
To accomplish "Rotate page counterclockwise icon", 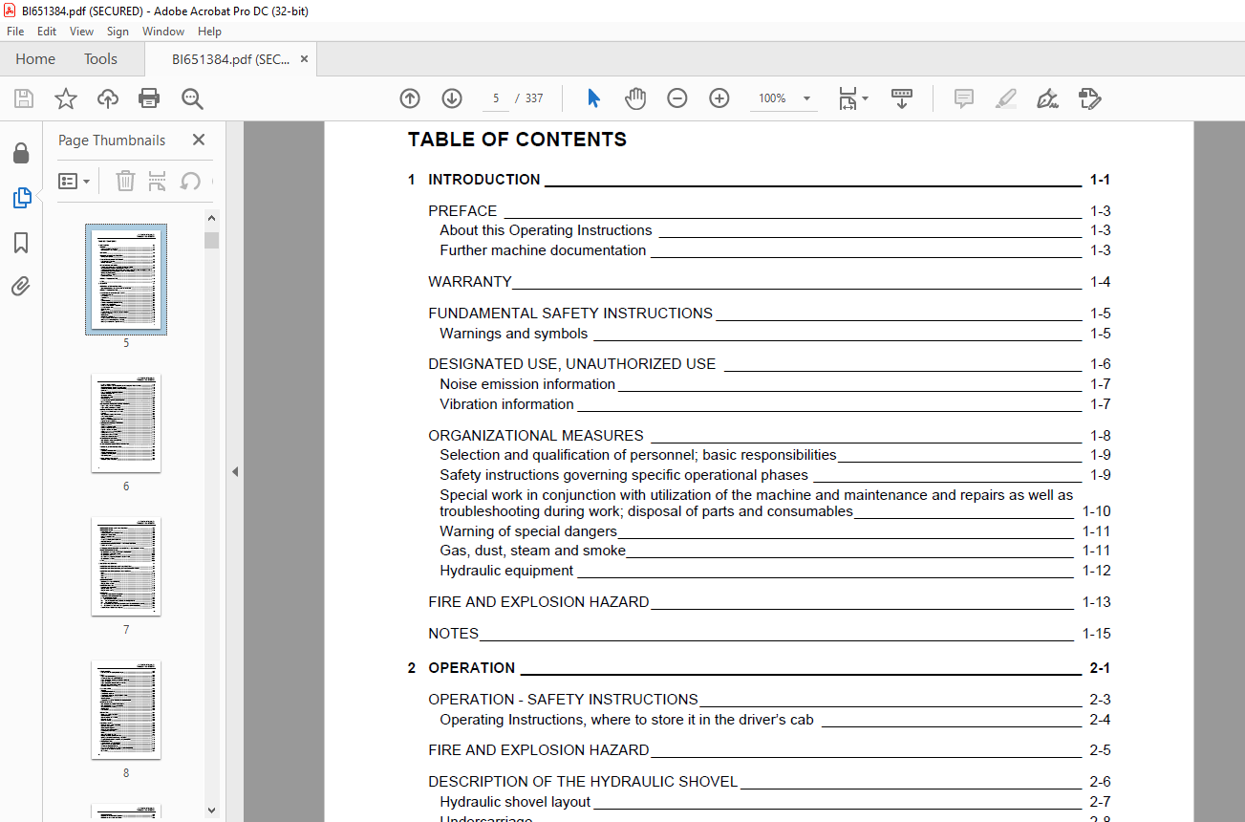I will [x=190, y=181].
